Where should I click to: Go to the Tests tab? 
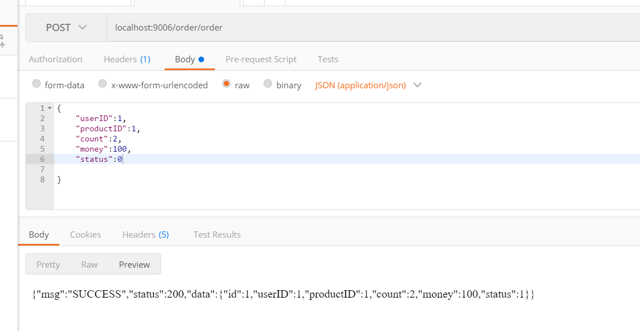pos(328,59)
